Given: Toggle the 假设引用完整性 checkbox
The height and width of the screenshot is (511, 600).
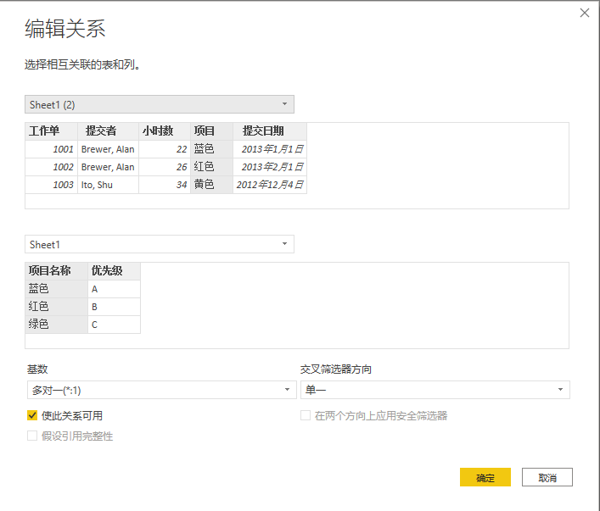Looking at the screenshot, I should point(32,436).
